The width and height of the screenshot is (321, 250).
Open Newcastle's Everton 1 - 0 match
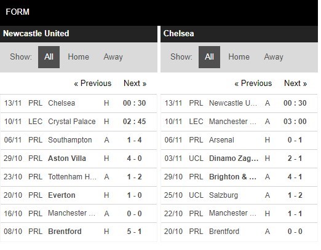click(x=79, y=195)
